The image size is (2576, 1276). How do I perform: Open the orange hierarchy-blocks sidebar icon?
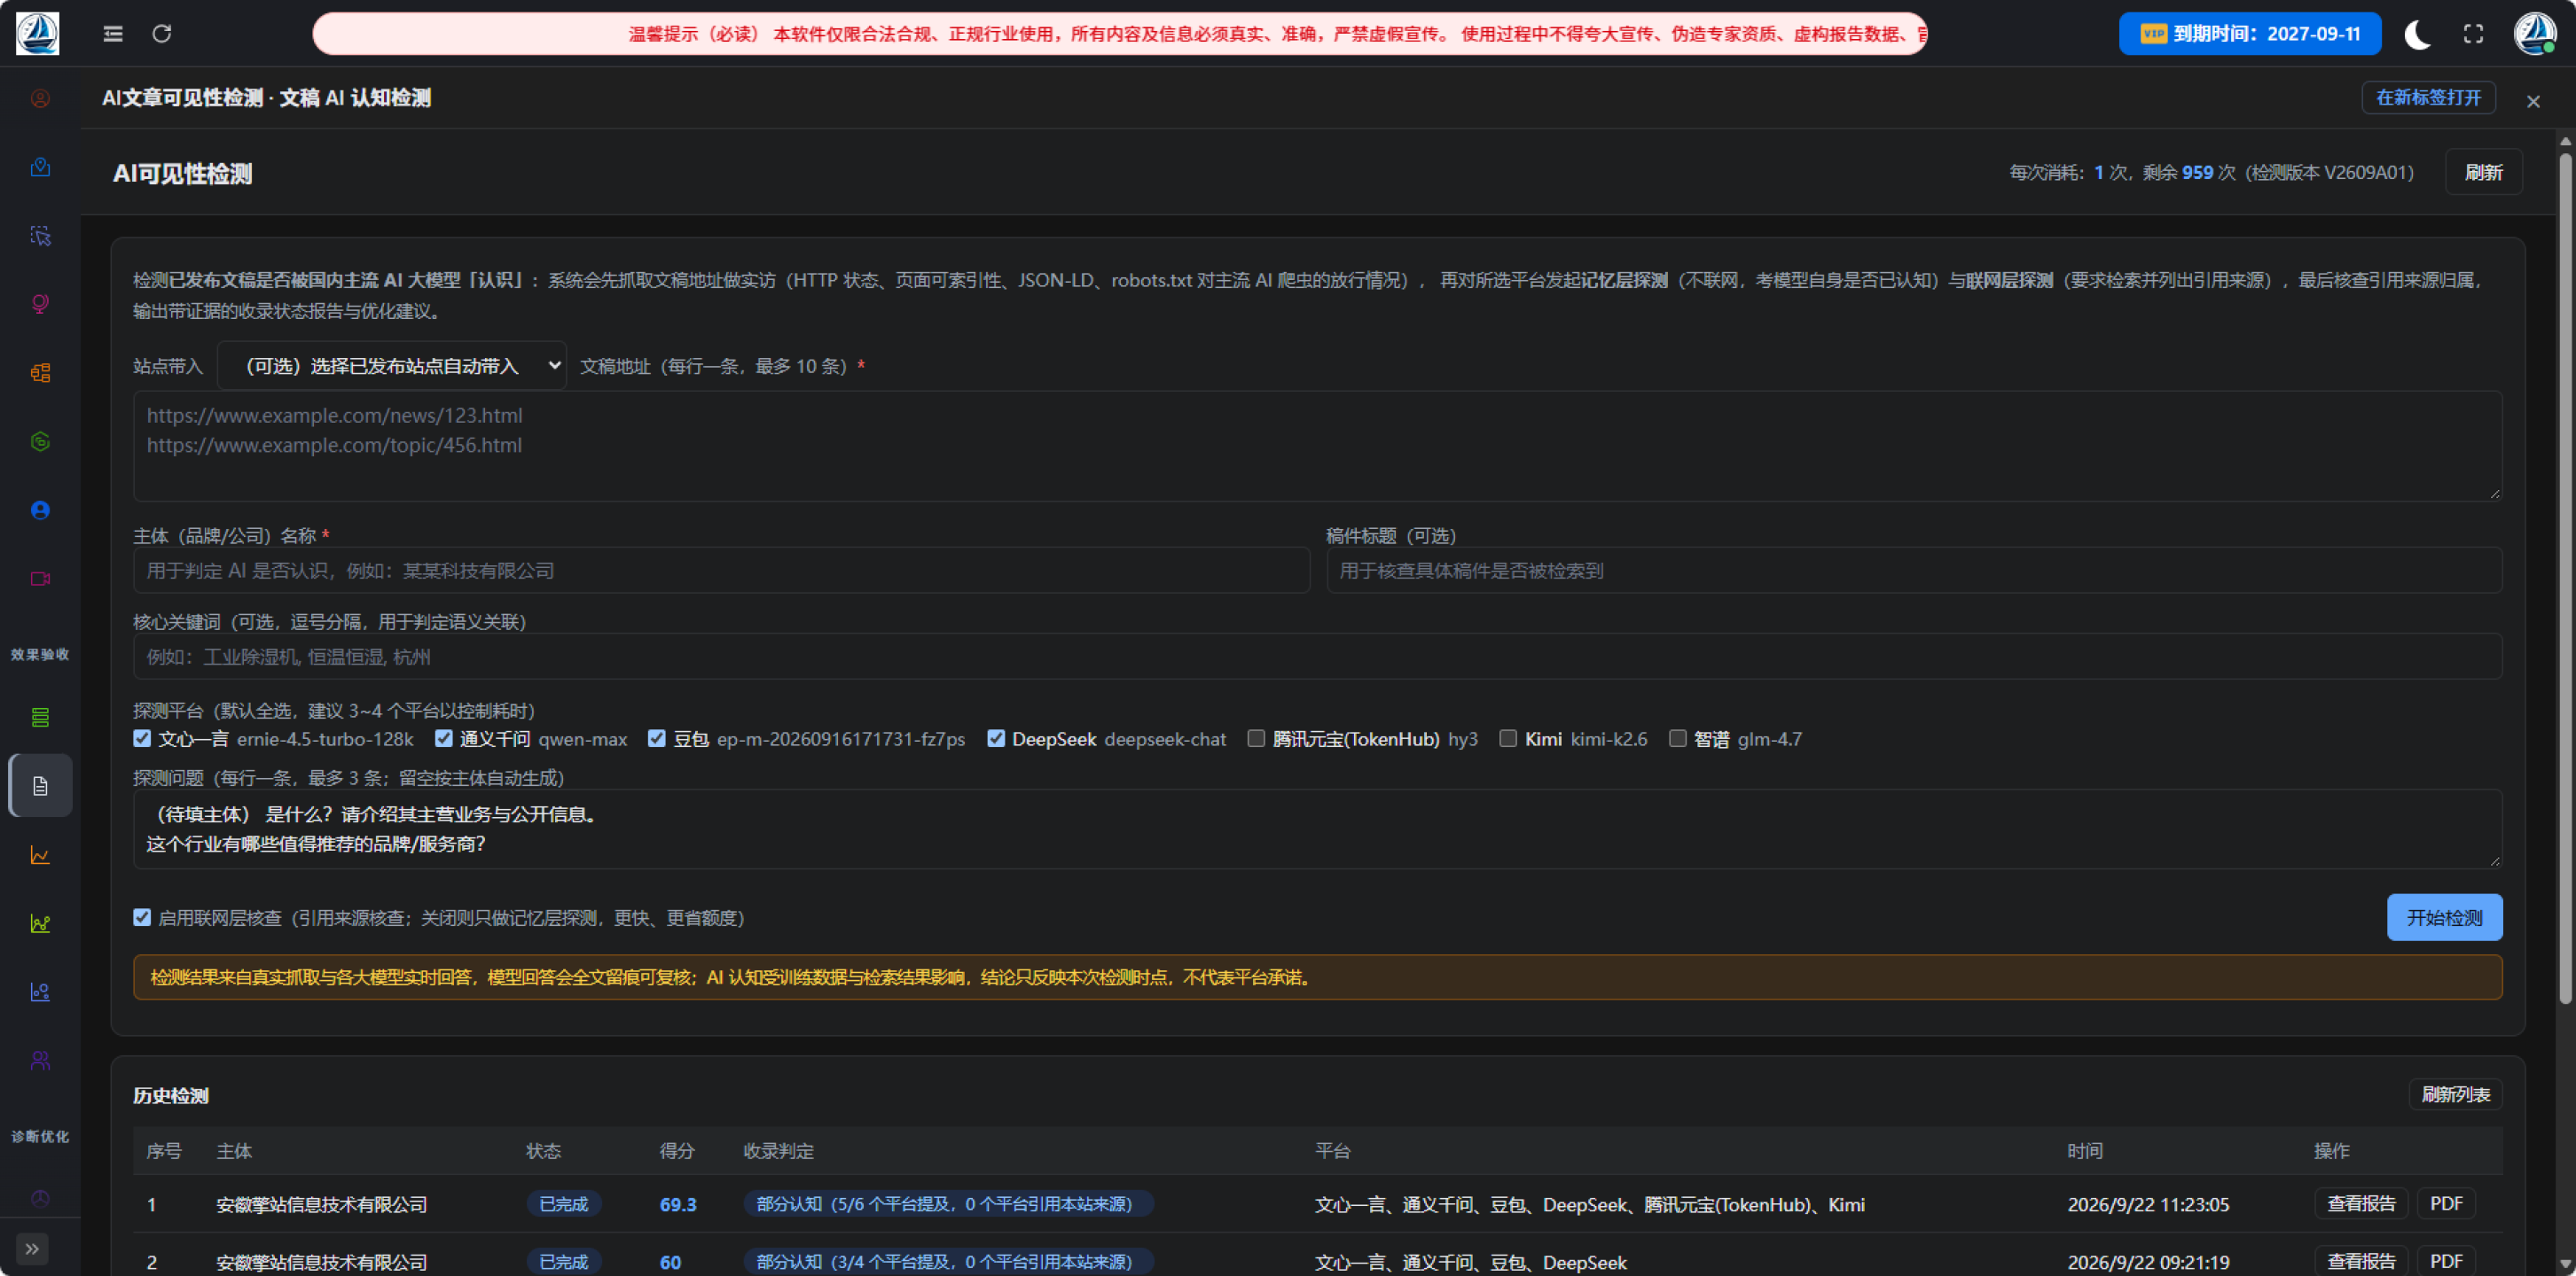pos(40,373)
